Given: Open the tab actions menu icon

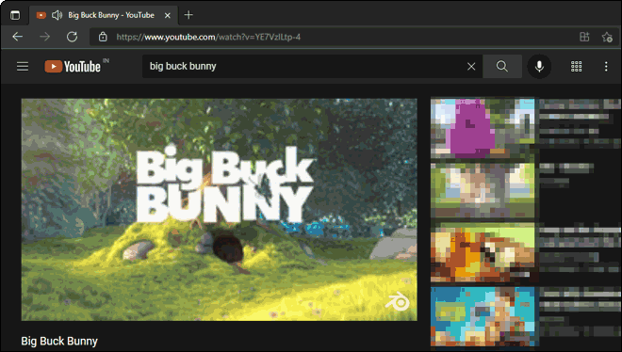Looking at the screenshot, I should tap(15, 15).
